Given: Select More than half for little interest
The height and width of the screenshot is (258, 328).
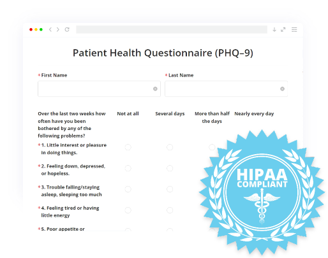Looking at the screenshot, I should 212,147.
